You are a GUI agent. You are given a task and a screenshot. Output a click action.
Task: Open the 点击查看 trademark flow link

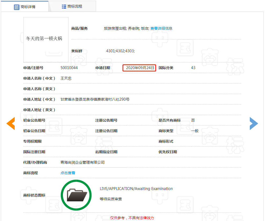[68, 173]
